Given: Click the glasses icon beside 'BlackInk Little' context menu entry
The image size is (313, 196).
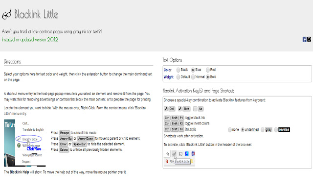Looking at the screenshot, I should [x=19, y=139].
